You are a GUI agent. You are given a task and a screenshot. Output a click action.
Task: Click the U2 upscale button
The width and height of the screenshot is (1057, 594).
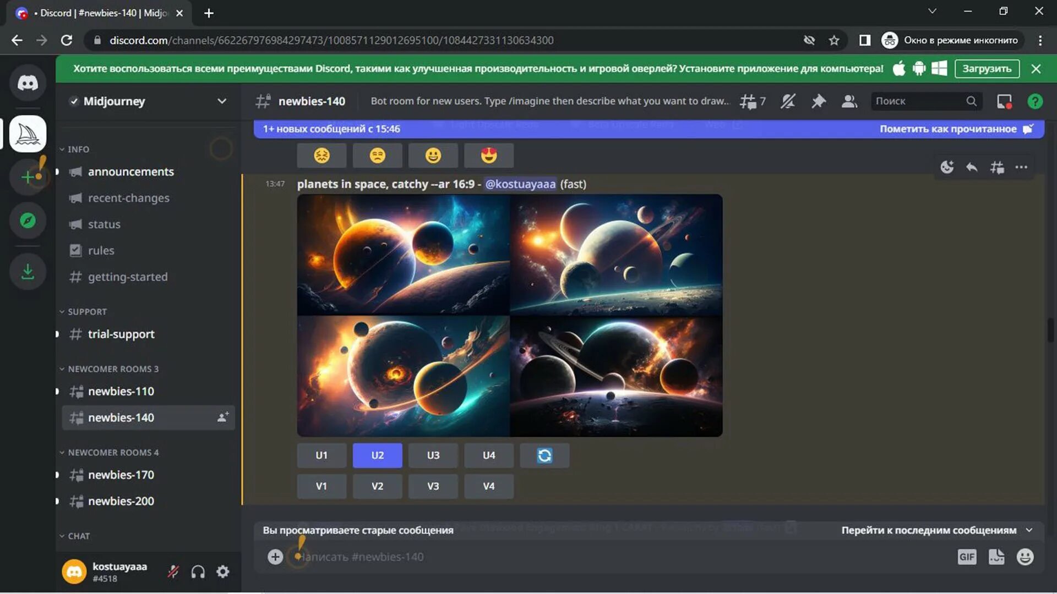[x=377, y=455]
